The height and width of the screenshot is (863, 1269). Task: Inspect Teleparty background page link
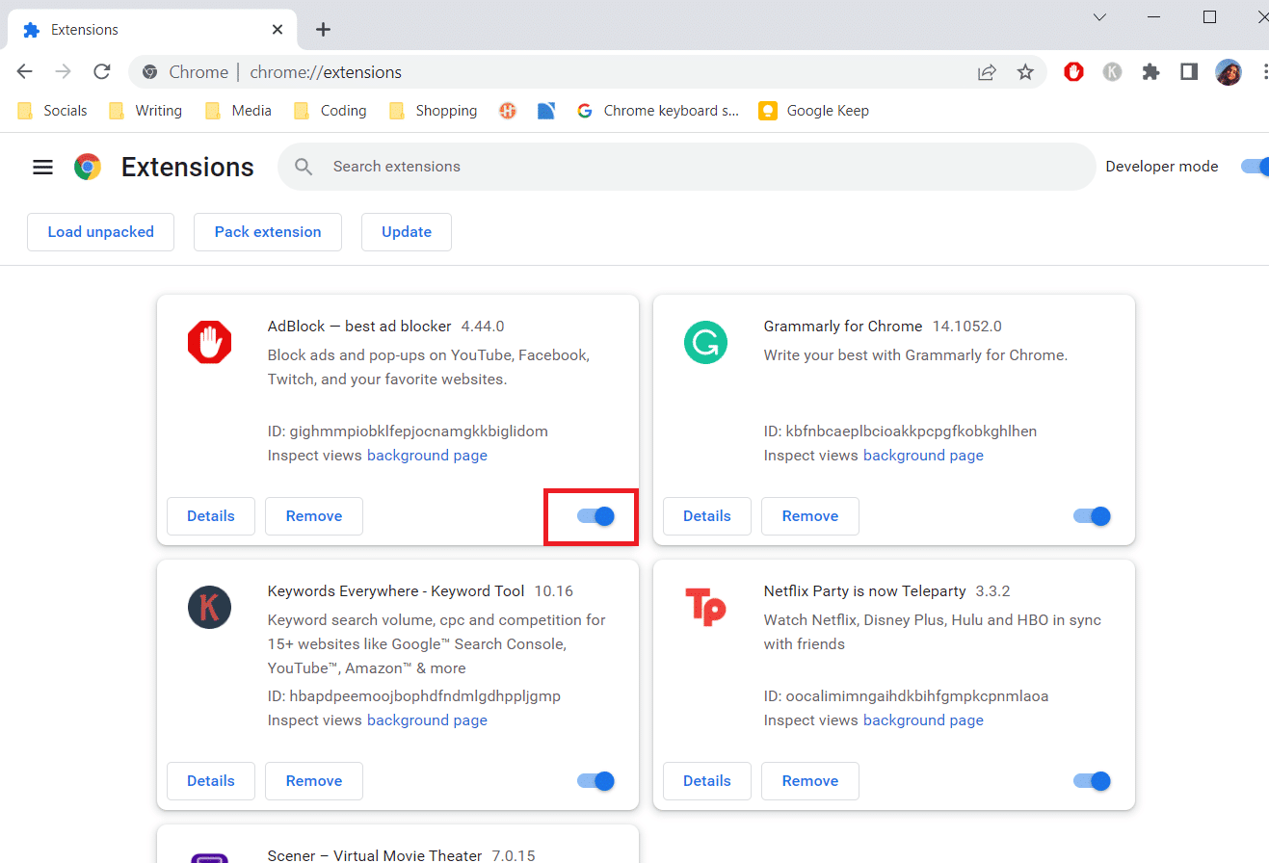tap(923, 720)
